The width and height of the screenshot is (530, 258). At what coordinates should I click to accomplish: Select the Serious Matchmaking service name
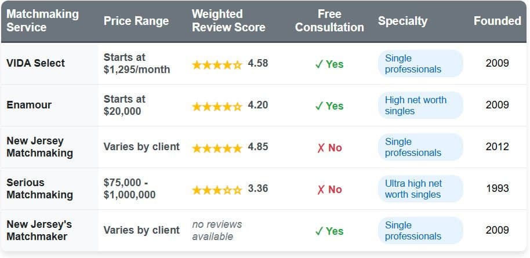(39, 188)
